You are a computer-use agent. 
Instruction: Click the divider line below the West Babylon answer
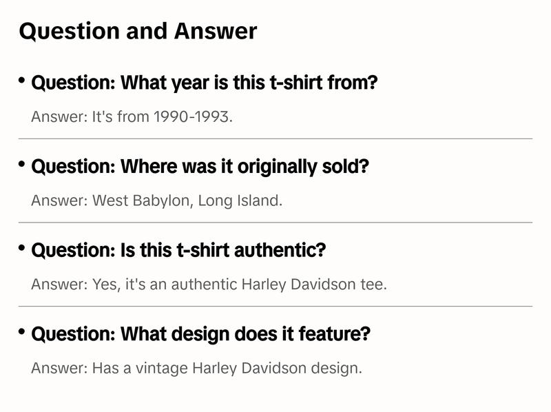click(x=275, y=223)
